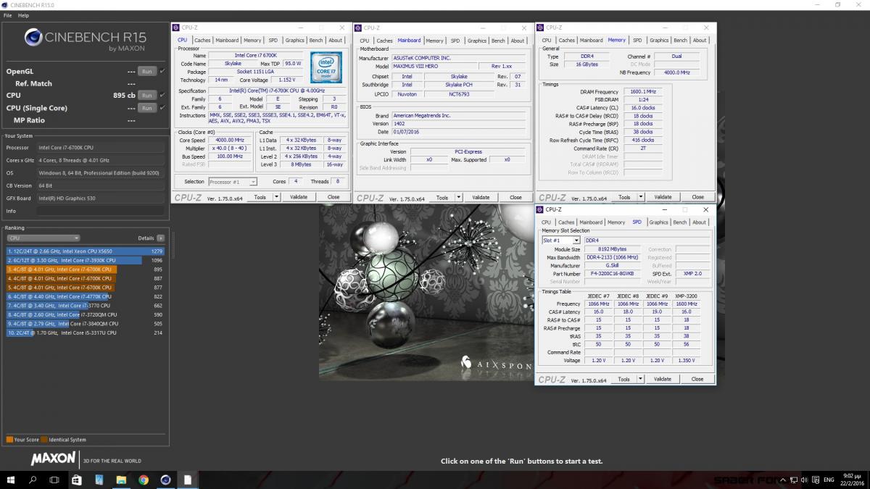Select Bench tab in first CPU-Z window

click(316, 41)
